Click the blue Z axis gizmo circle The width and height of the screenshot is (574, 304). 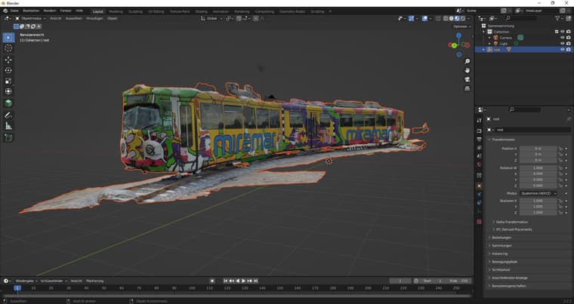[x=458, y=35]
